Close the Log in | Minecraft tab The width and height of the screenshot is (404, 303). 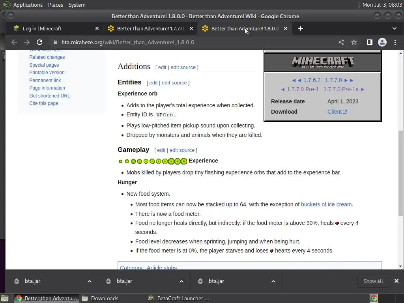[97, 28]
